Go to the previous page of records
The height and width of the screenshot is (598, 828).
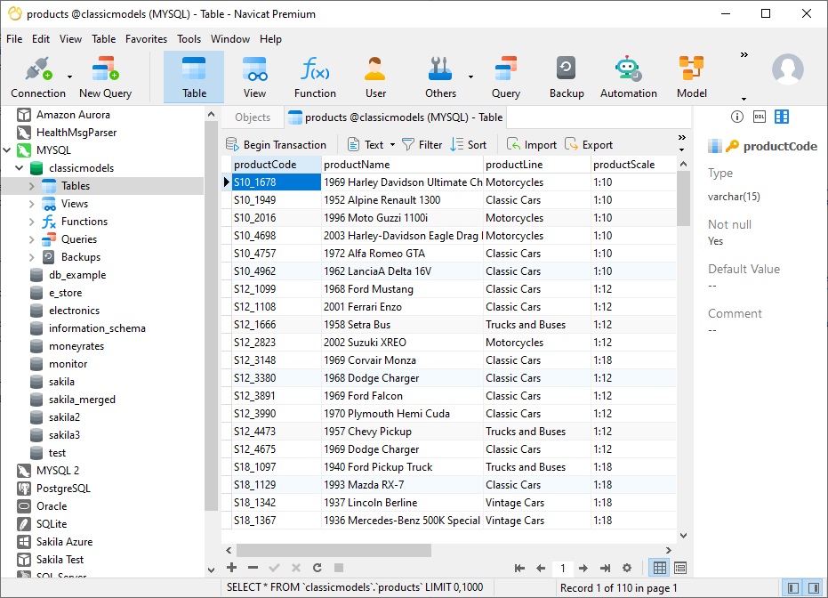tap(541, 568)
